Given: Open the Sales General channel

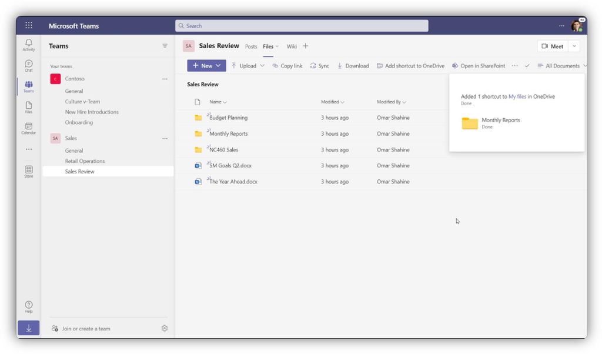Looking at the screenshot, I should tap(73, 151).
